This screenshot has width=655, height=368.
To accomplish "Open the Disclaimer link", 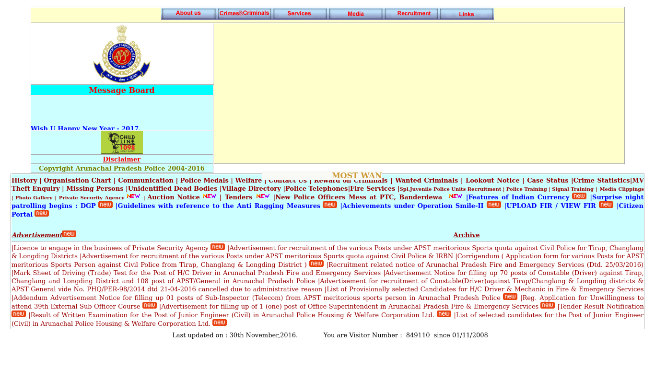I will (x=122, y=160).
